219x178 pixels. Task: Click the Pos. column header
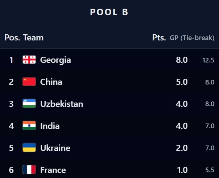12,38
